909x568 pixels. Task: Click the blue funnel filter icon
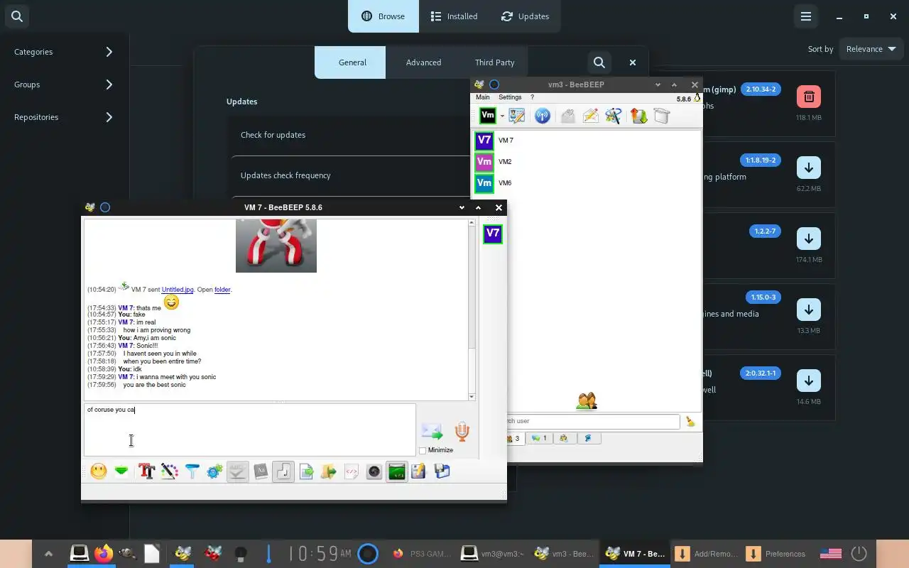192,471
